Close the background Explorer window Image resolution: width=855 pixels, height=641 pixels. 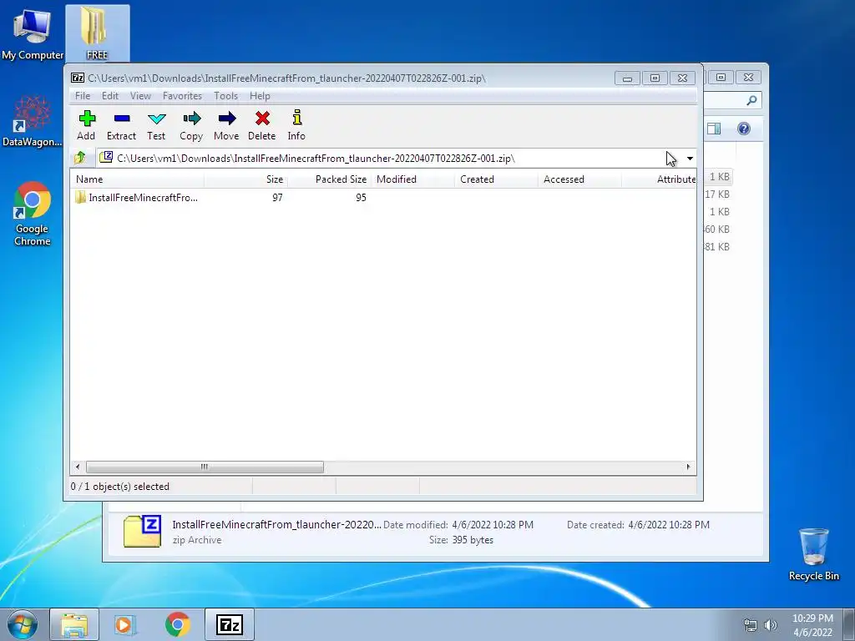(749, 78)
